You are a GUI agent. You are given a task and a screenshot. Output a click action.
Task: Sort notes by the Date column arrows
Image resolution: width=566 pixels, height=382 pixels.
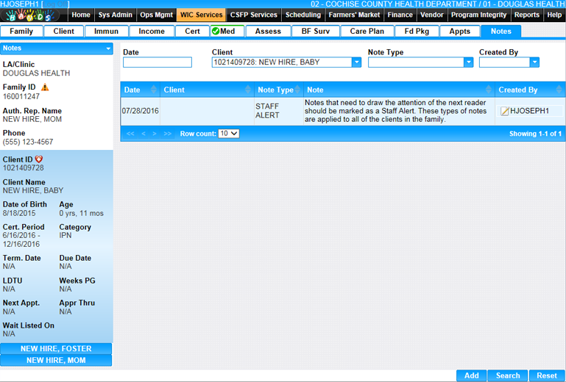[x=154, y=90]
